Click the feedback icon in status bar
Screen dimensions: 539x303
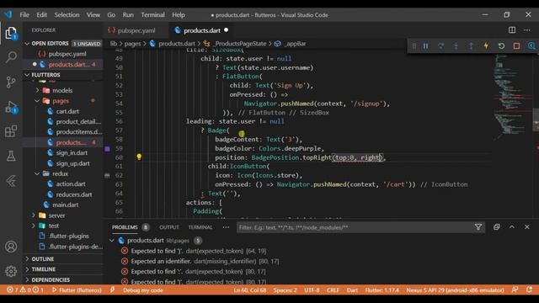click(x=515, y=290)
